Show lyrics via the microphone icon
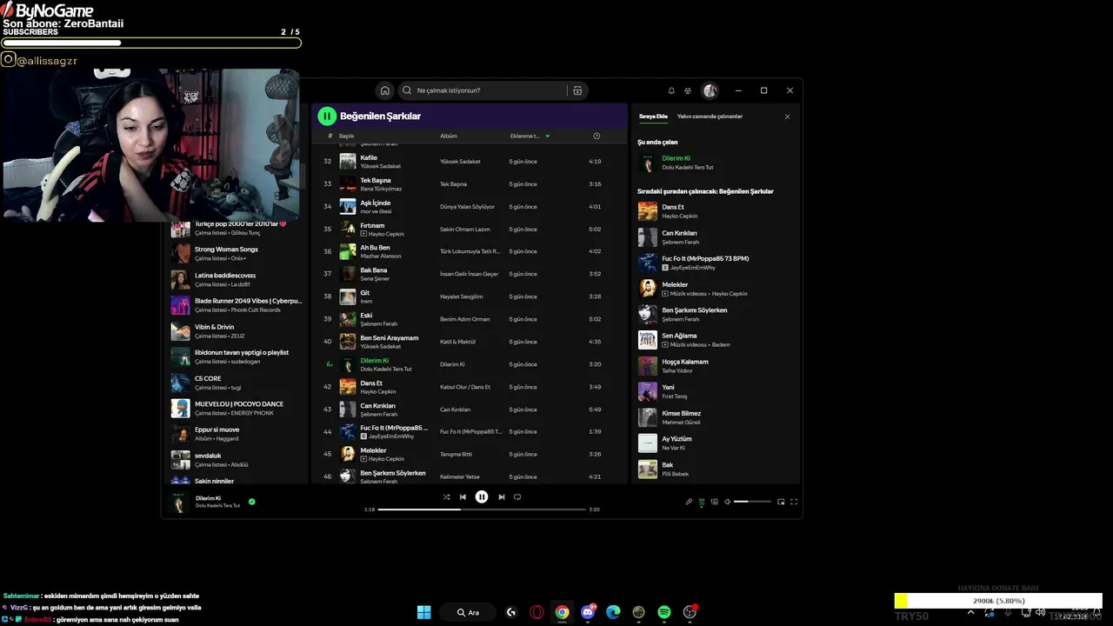This screenshot has height=626, width=1113. point(689,502)
